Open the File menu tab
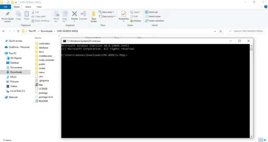Image resolution: width=268 pixels, height=142 pixels. (x=6, y=7)
